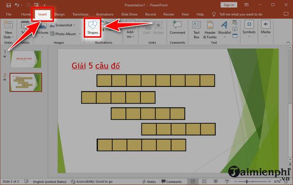
Task: Click the Undo arrow icon
Action: 17,5
